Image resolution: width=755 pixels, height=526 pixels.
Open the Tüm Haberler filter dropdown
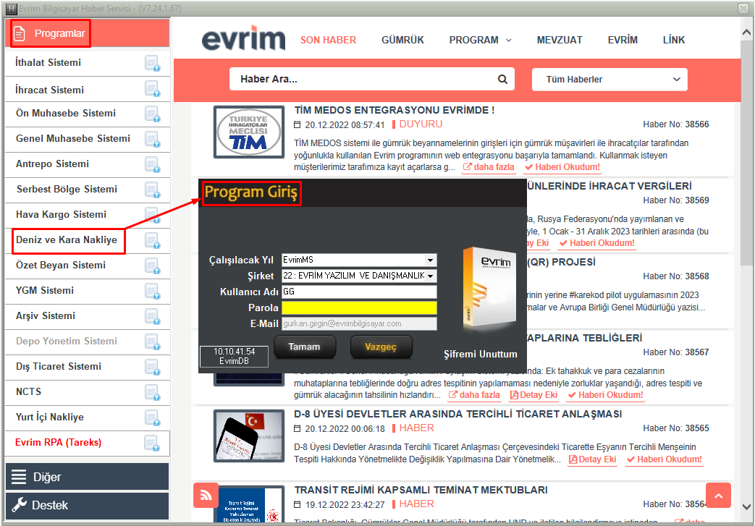[x=610, y=80]
